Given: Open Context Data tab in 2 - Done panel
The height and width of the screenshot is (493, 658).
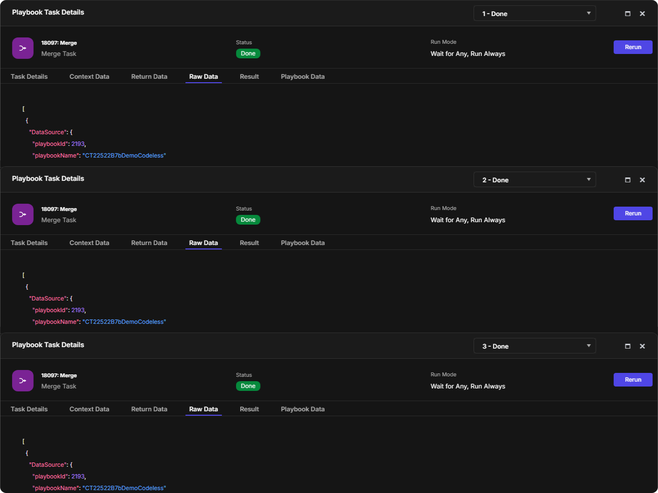Looking at the screenshot, I should point(90,243).
